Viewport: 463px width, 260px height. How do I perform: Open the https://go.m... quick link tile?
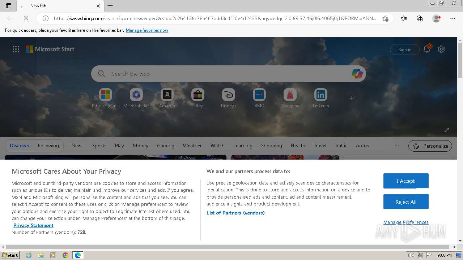click(106, 98)
